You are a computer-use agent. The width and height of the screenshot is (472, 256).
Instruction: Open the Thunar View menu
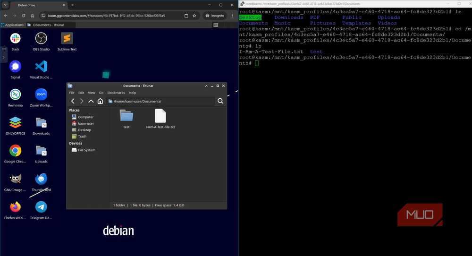(92, 93)
